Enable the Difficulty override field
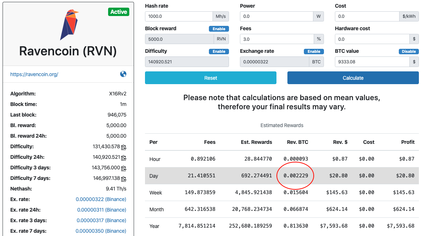This screenshot has height=236, width=424. point(218,51)
